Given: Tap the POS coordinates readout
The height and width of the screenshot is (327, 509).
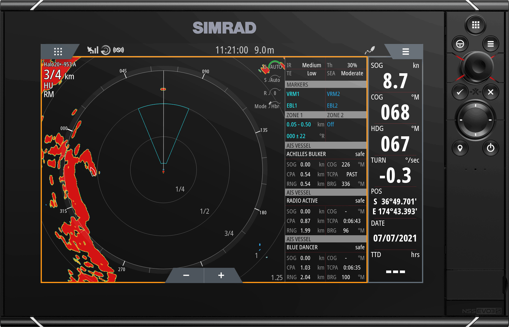Looking at the screenshot, I should tap(395, 202).
